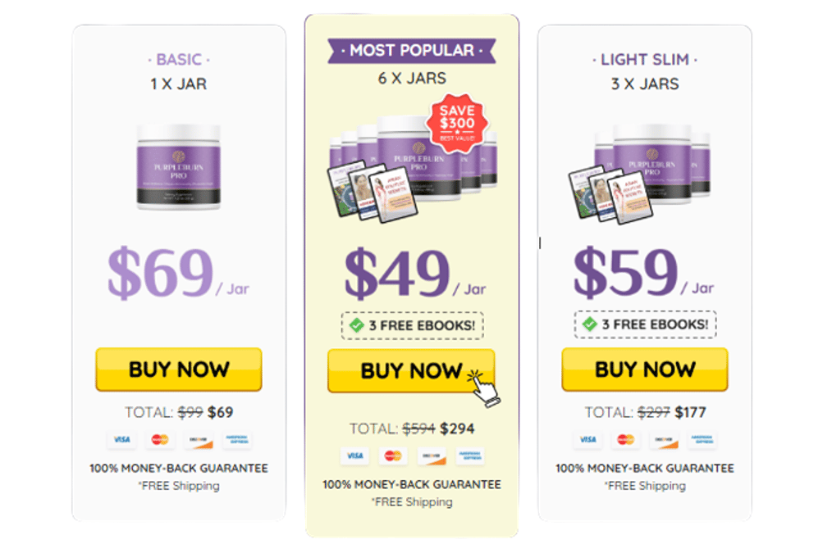
Task: Click the green checkmark in Light Slim ebooks badge
Action: [x=590, y=324]
